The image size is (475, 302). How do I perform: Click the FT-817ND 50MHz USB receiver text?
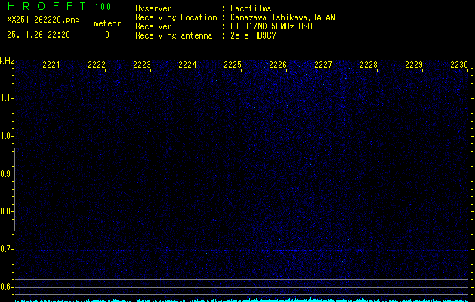(x=272, y=26)
